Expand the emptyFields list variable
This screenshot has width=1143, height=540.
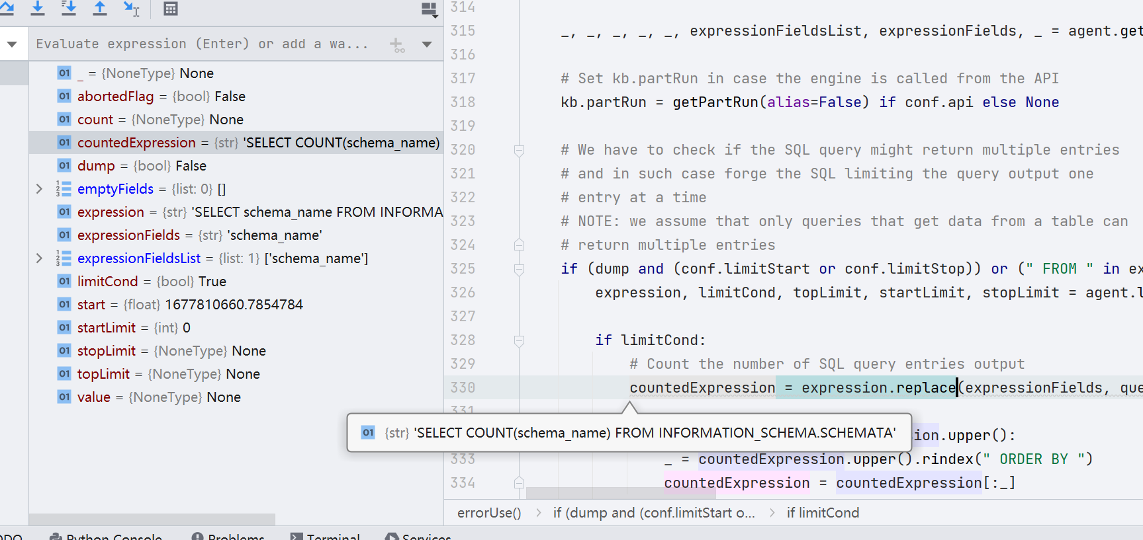click(39, 189)
